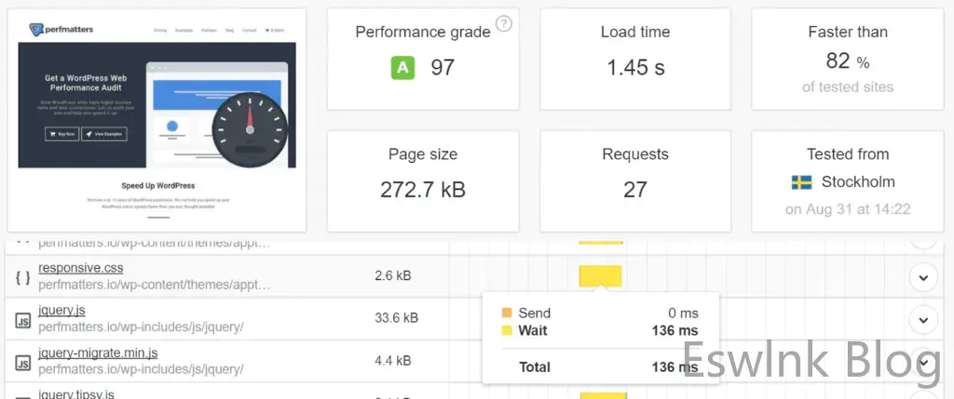Screen dimensions: 954x399
Task: Select the Page size card
Action: click(423, 180)
